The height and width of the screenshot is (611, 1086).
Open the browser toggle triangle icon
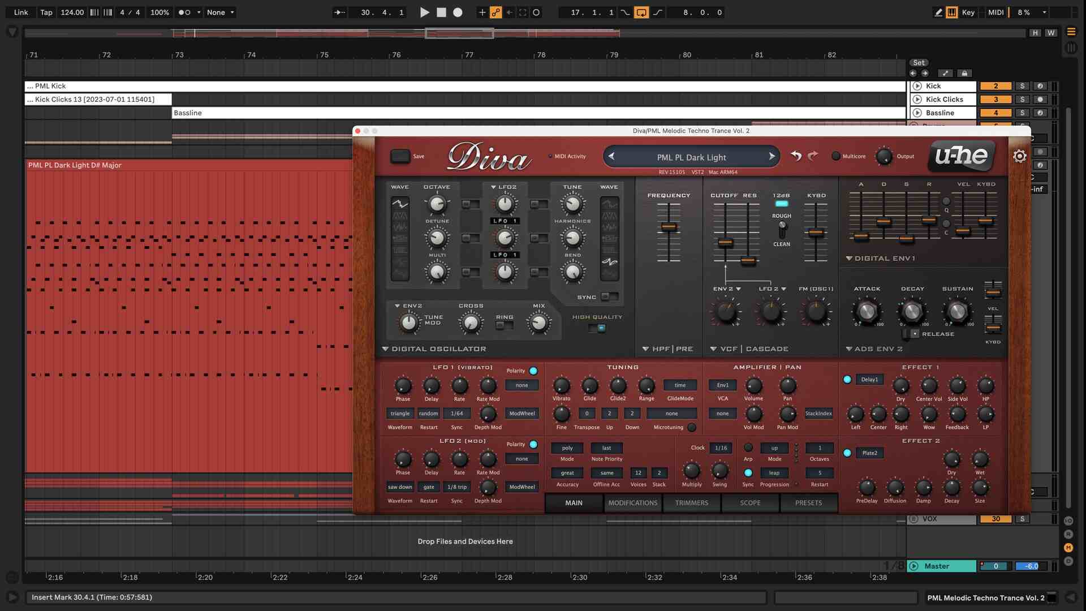tap(12, 32)
